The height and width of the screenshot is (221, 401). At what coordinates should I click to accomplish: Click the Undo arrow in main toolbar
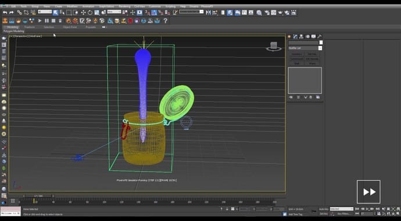pos(5,12)
